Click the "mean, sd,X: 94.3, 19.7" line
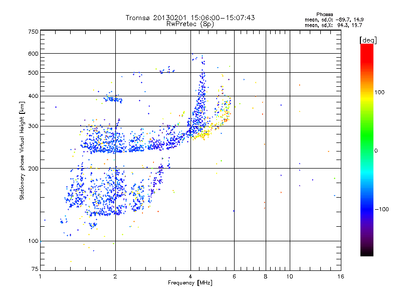The image size is (401, 301). click(x=333, y=25)
